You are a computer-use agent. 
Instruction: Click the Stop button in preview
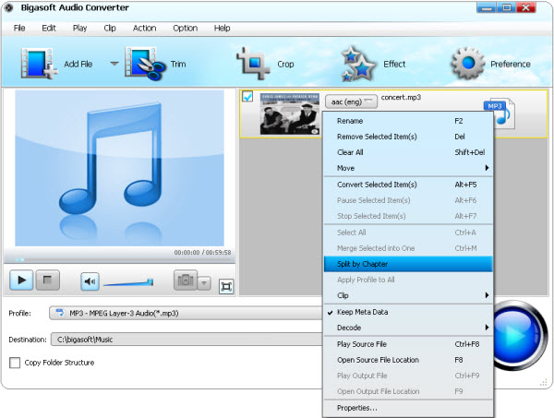[47, 281]
